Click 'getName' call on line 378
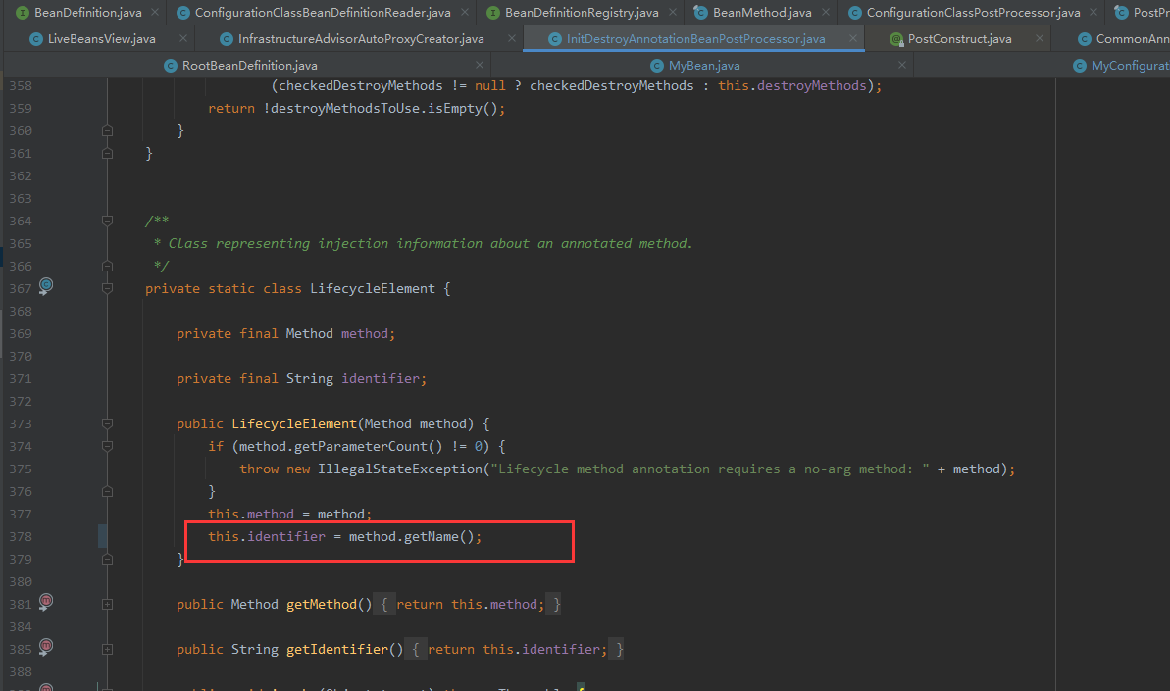The width and height of the screenshot is (1170, 691). click(x=431, y=537)
